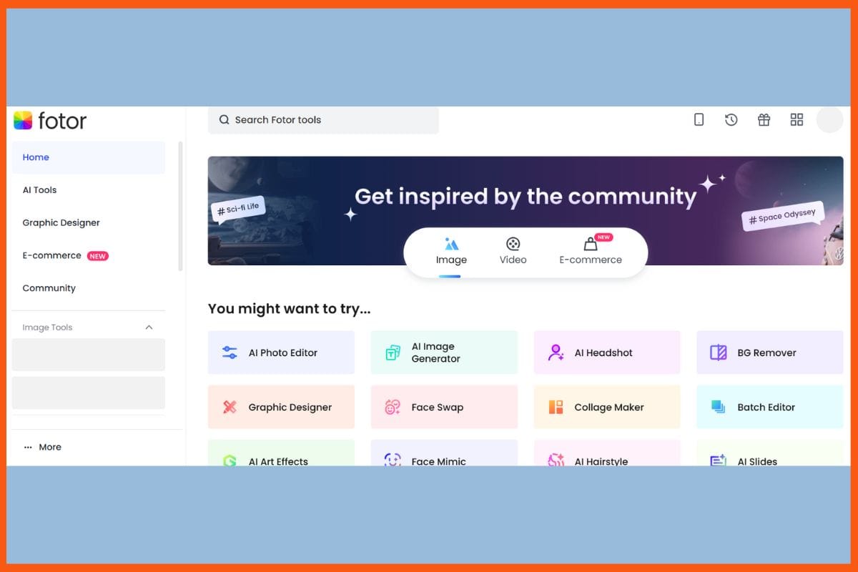Click the Batch Editor icon

[719, 407]
